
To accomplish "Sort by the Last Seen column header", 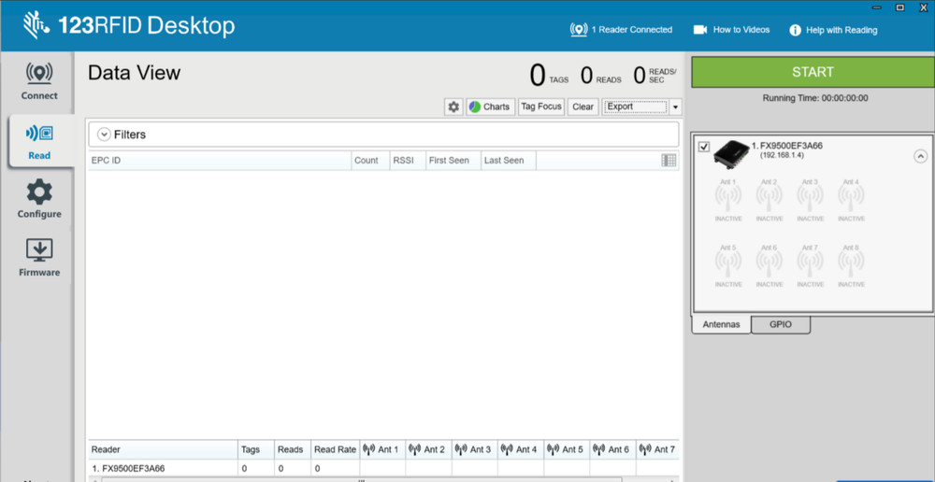I will (x=508, y=161).
